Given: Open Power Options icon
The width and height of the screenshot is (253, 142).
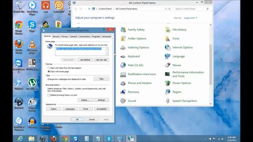Looking at the screenshot, I should click(x=168, y=83).
